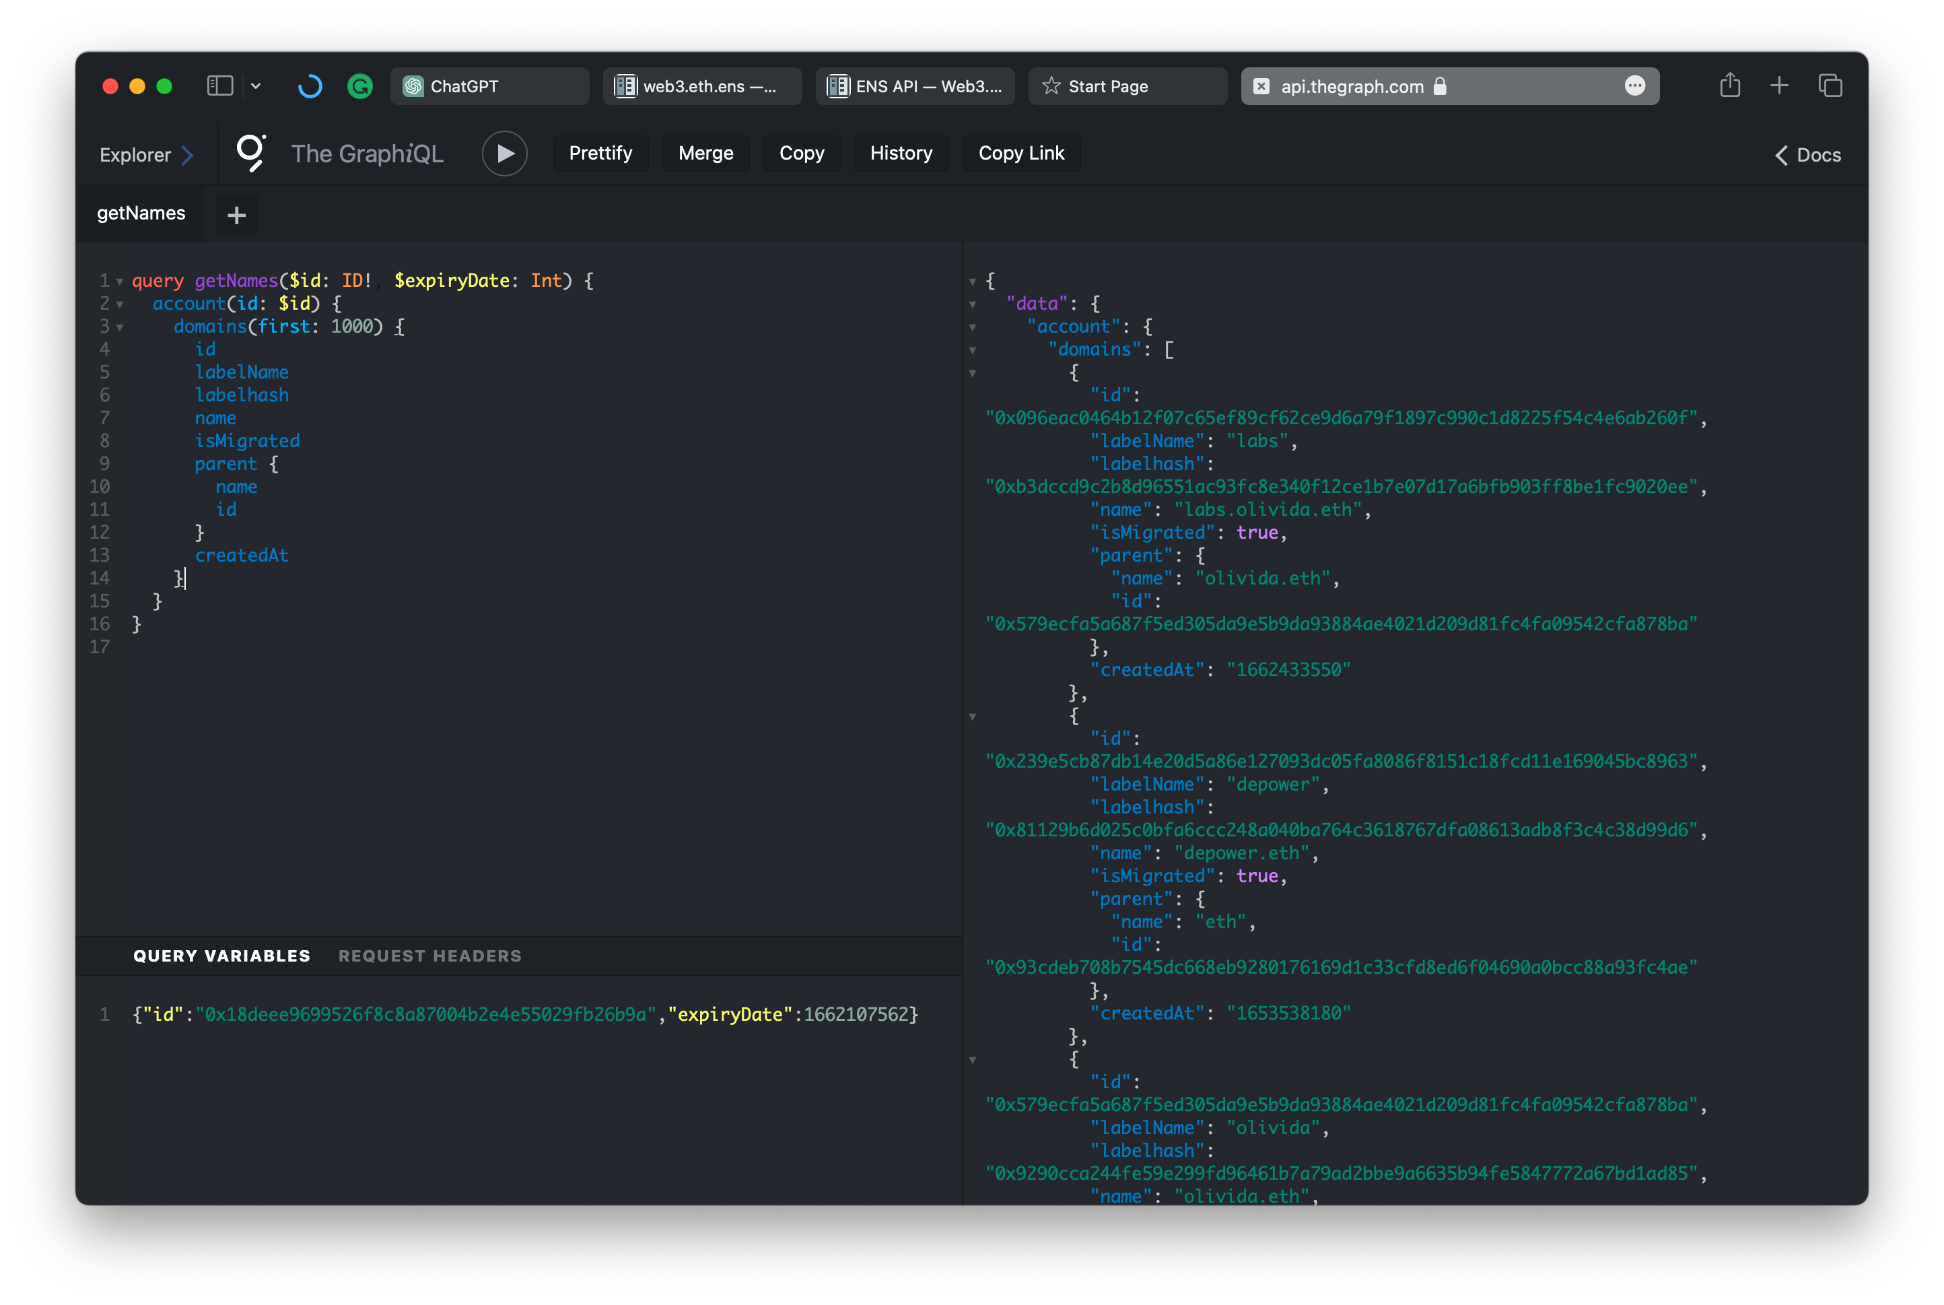Open the query History
This screenshot has width=1944, height=1305.
(901, 153)
